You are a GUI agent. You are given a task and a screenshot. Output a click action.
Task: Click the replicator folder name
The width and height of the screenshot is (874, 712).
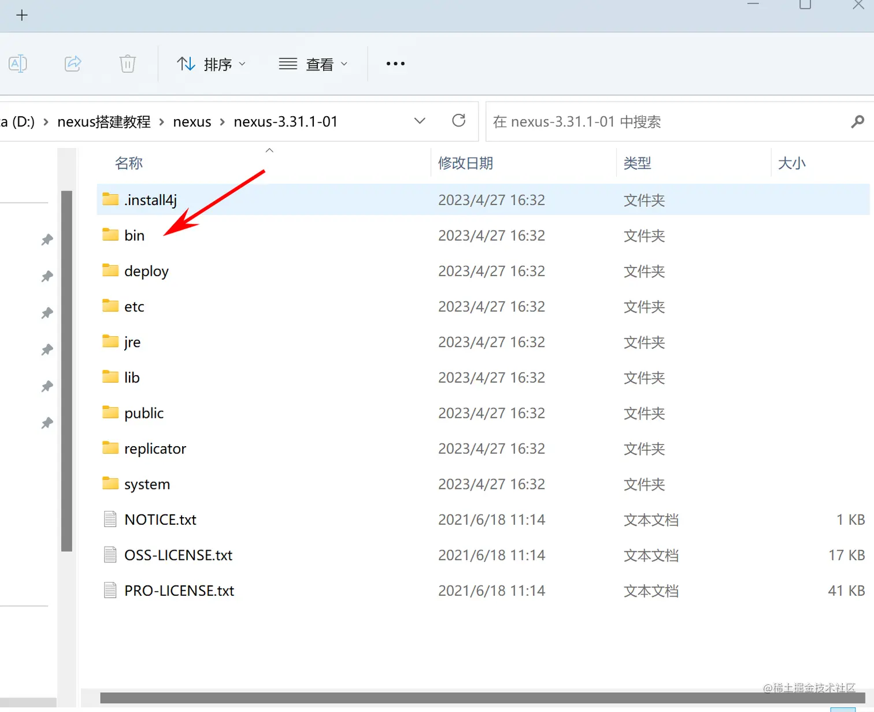point(155,449)
